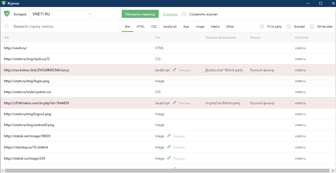Click third-party link icon on z1540.takru.com row
The image size is (336, 173).
pos(175,103)
